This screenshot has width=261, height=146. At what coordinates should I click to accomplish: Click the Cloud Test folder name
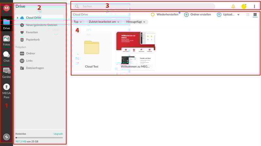(92, 67)
